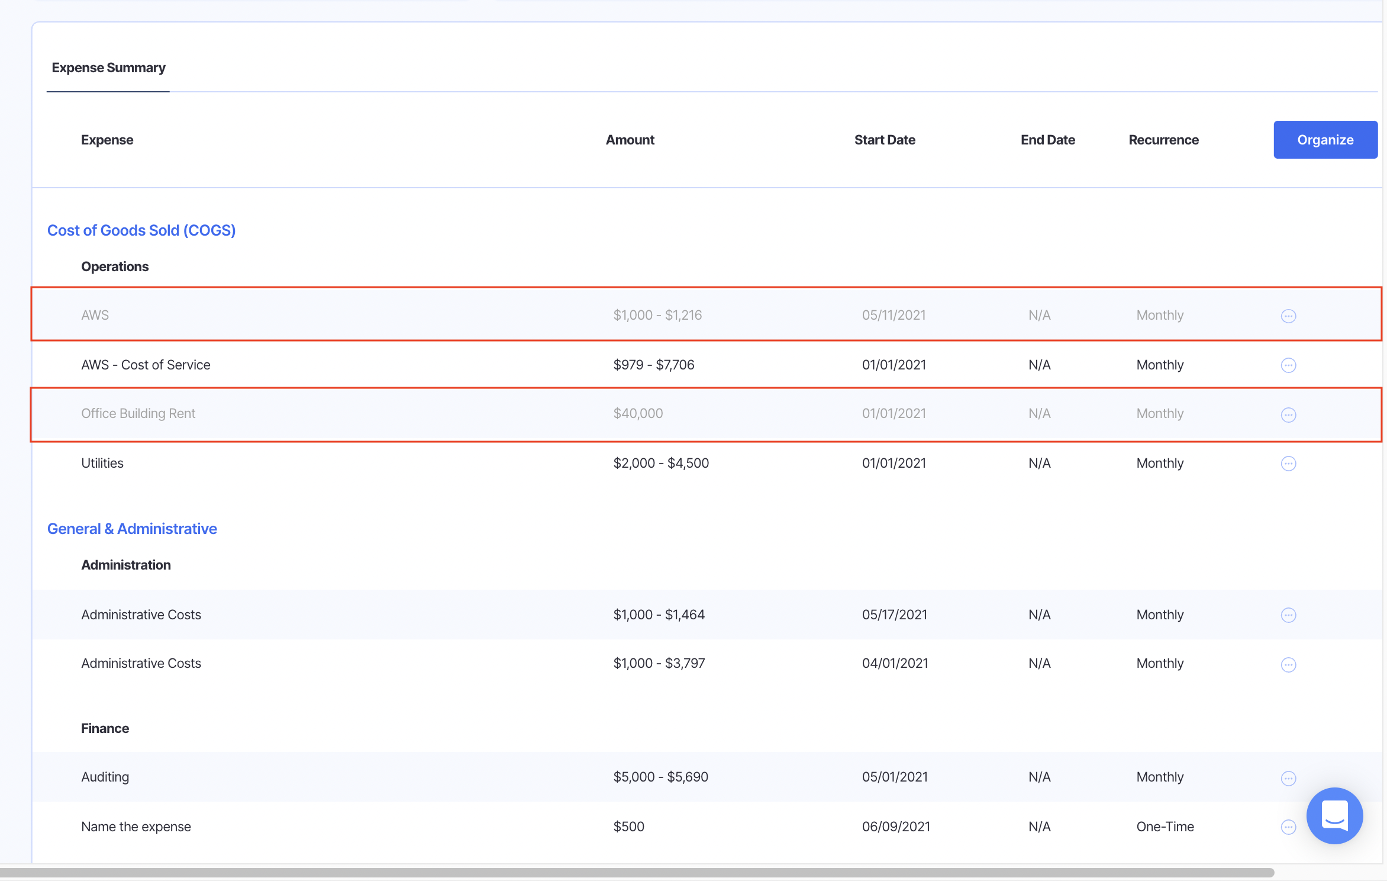Click the horizontal scrollbar at bottom

pos(637,872)
